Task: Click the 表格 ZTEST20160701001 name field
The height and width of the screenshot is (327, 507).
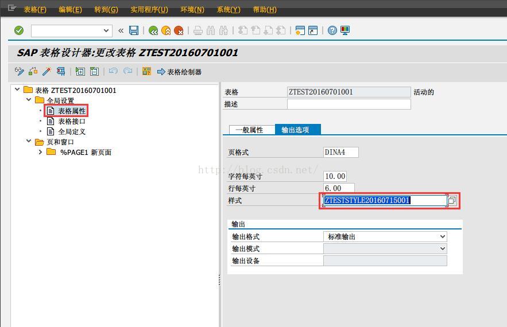Action: [349, 92]
